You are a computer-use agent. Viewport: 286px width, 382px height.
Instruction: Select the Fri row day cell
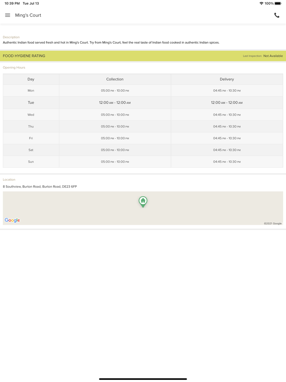pos(31,138)
